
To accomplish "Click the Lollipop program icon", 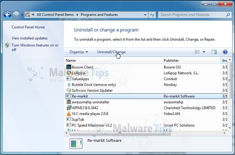I will [69, 73].
